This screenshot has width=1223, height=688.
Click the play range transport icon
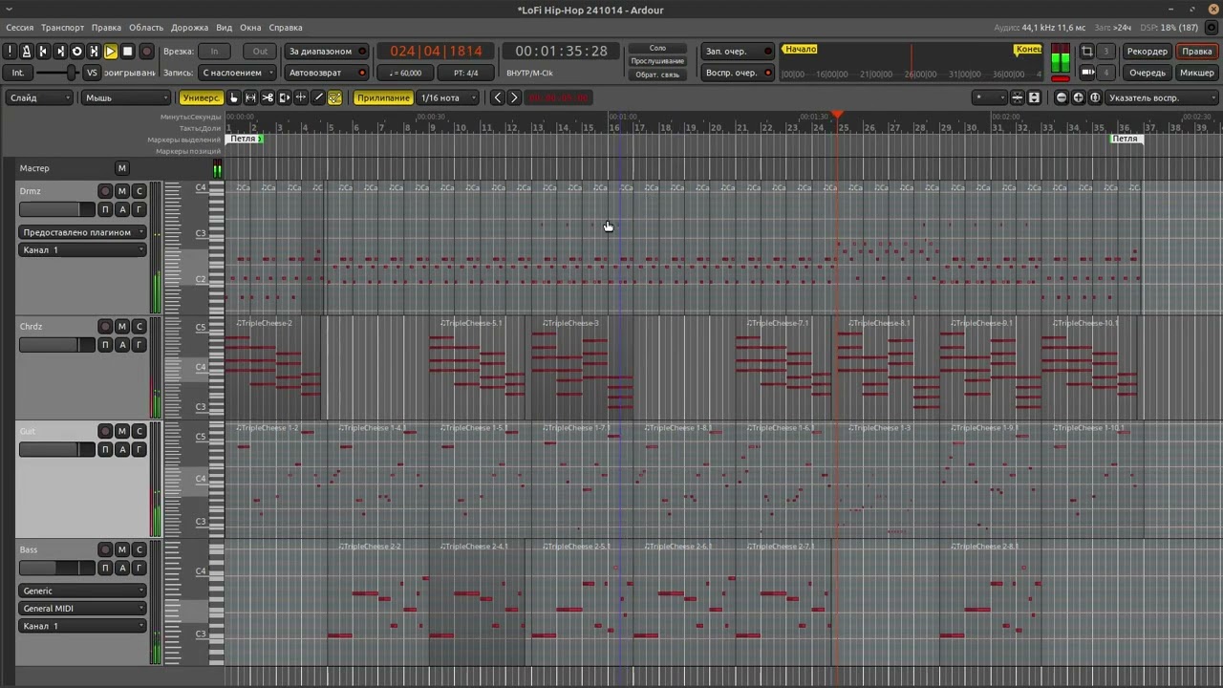94,52
